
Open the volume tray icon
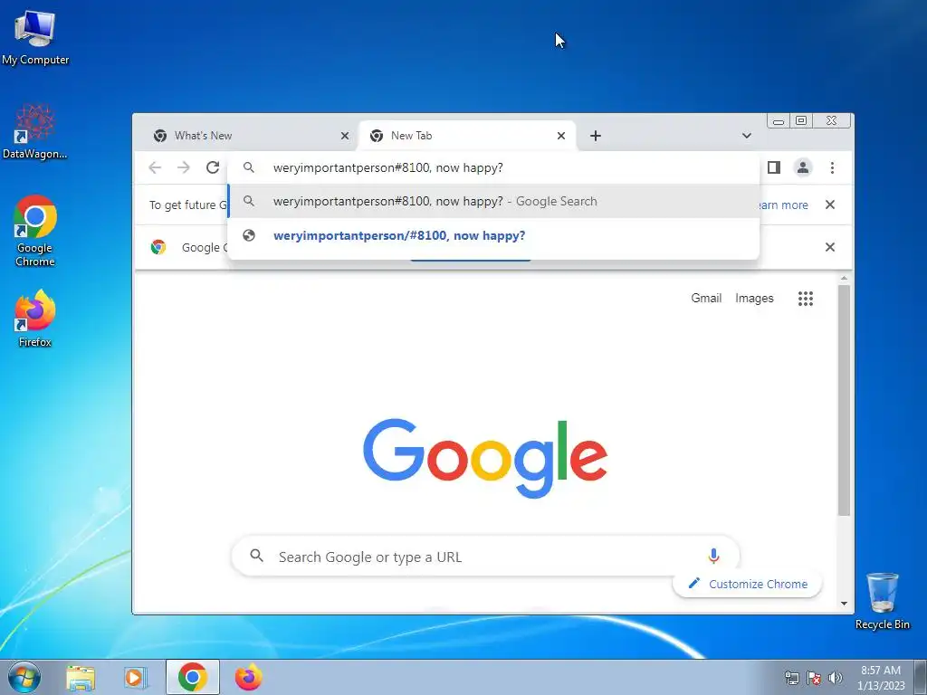coord(835,678)
